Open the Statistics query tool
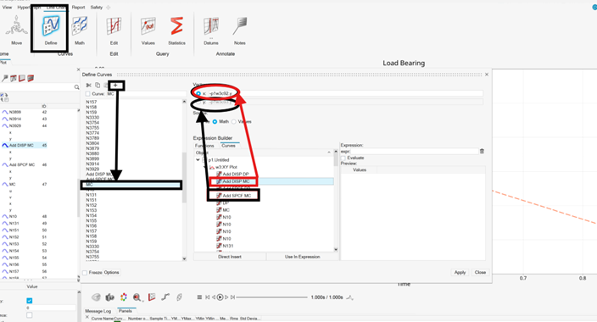597x322 pixels. pos(176,30)
